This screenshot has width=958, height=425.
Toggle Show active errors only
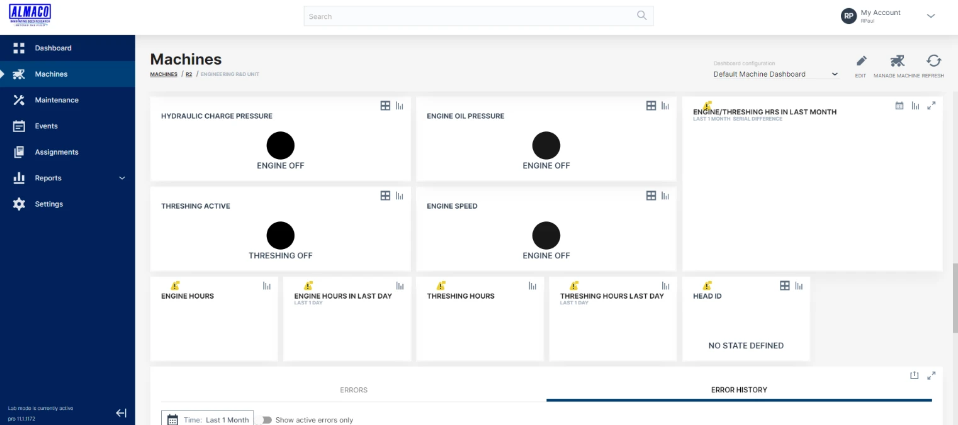click(264, 420)
